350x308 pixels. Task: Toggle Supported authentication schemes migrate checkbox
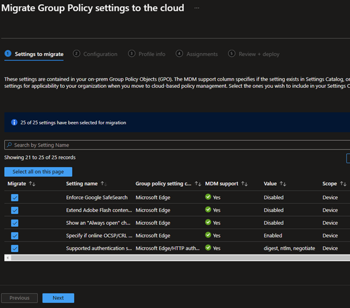(x=15, y=249)
